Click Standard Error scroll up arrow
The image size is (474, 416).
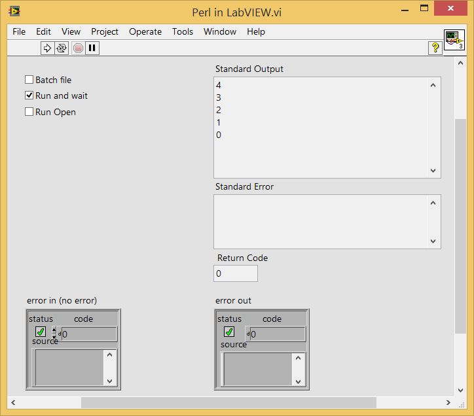tap(433, 203)
